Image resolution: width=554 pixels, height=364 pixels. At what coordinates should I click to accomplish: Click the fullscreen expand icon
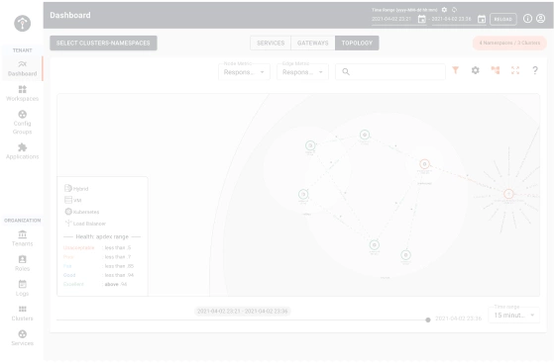pos(515,70)
